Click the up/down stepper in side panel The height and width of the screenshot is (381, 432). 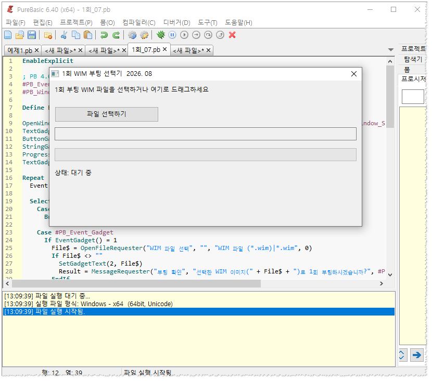(402, 355)
